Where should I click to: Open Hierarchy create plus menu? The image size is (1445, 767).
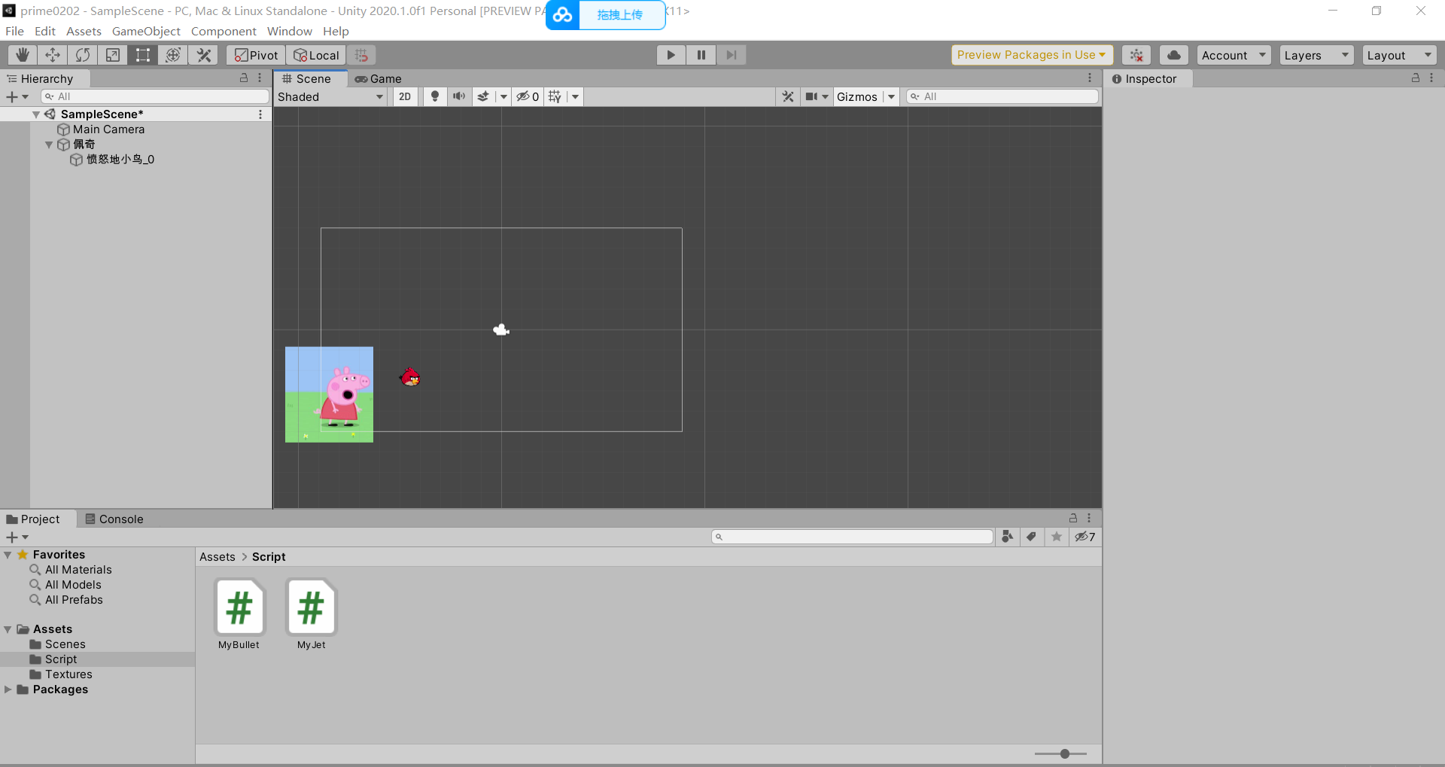click(x=16, y=96)
